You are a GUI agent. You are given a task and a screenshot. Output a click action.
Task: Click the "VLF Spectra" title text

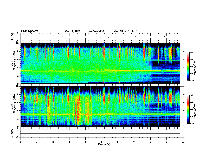coord(29,31)
